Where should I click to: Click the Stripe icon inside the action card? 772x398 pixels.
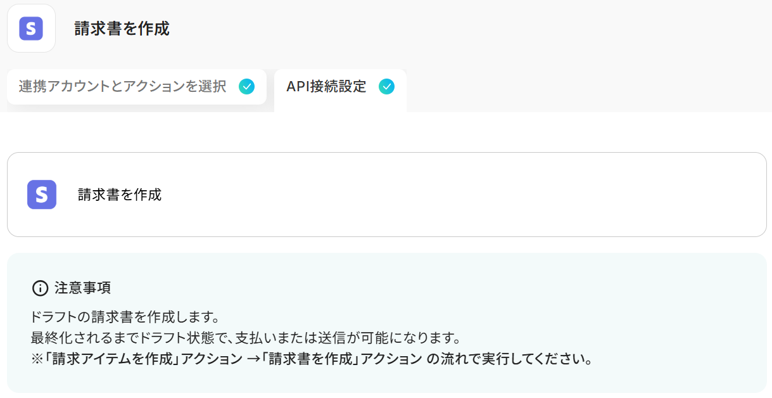(42, 195)
